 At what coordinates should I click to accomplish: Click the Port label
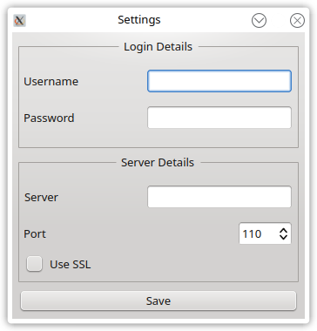(35, 233)
